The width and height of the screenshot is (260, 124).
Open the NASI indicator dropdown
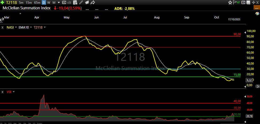click(x=16, y=27)
